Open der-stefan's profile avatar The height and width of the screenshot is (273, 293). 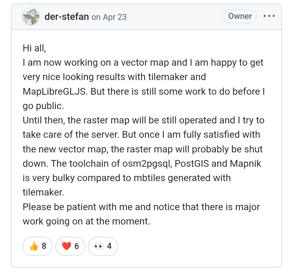[x=31, y=16]
